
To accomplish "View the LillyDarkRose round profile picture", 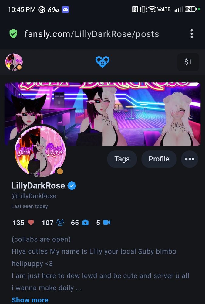I will (x=40, y=151).
